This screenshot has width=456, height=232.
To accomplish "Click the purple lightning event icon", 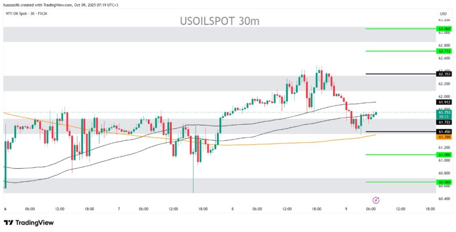I will tap(376, 200).
